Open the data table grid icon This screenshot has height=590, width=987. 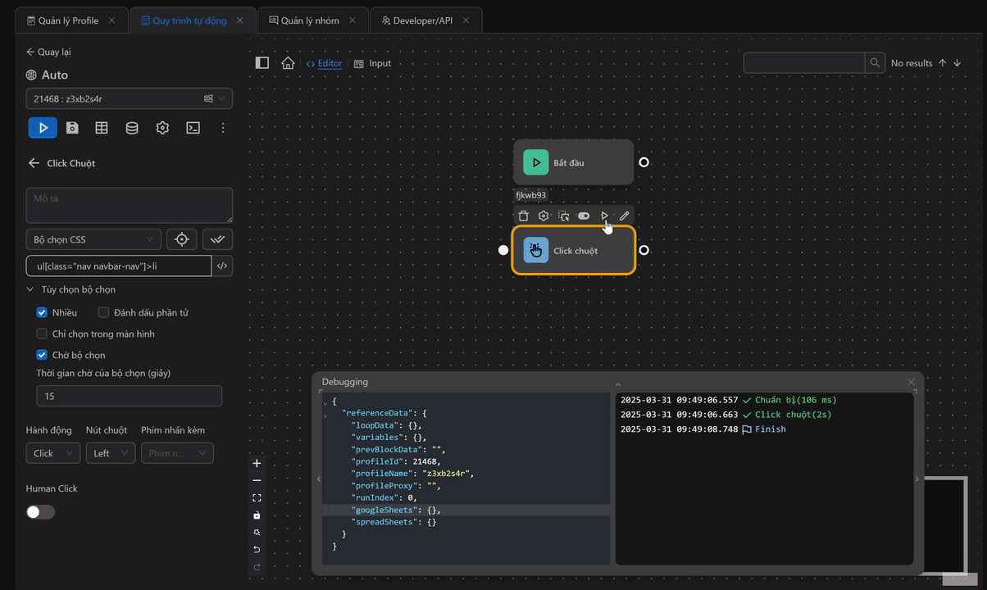pyautogui.click(x=101, y=128)
